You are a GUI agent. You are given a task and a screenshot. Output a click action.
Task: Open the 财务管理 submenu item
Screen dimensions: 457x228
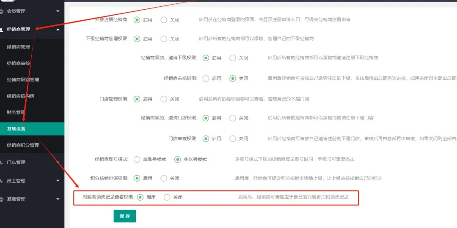coord(32,112)
